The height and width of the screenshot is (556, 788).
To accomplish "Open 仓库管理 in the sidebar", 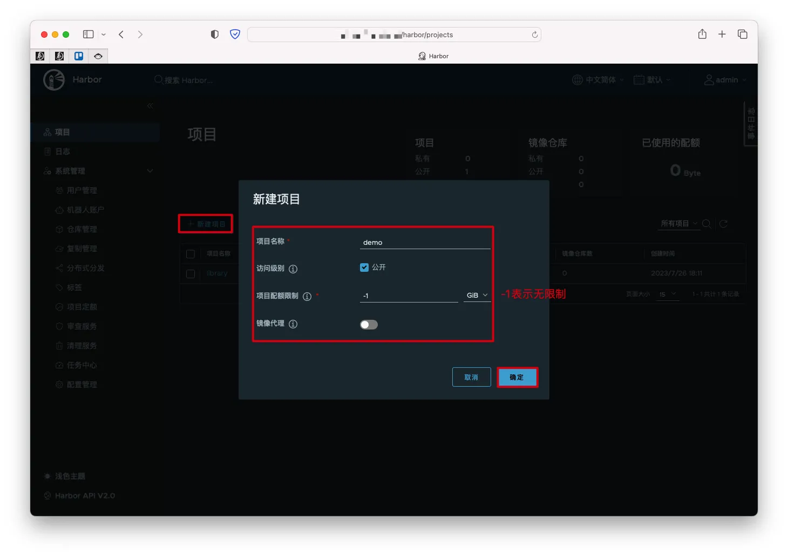I will pos(82,229).
